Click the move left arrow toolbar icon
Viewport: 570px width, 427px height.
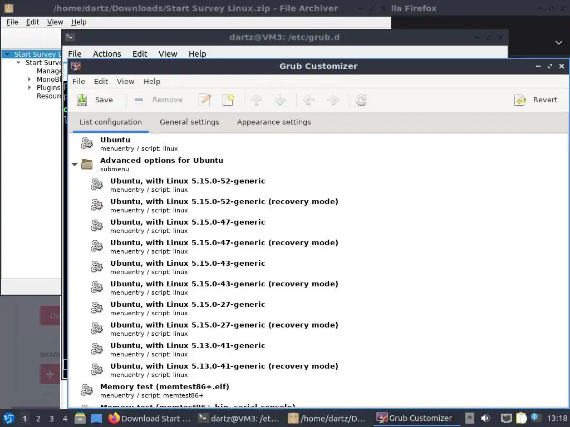point(308,100)
